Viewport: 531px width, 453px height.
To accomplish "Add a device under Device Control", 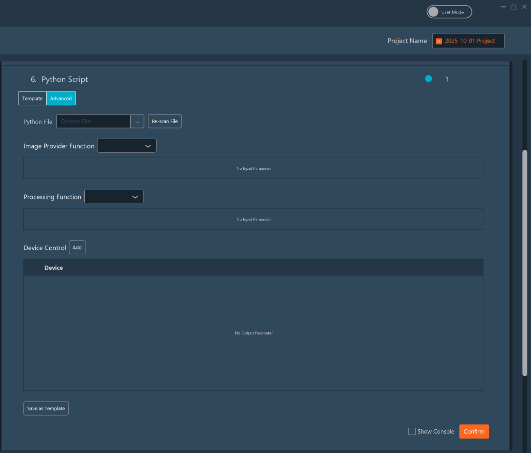I will (x=77, y=247).
